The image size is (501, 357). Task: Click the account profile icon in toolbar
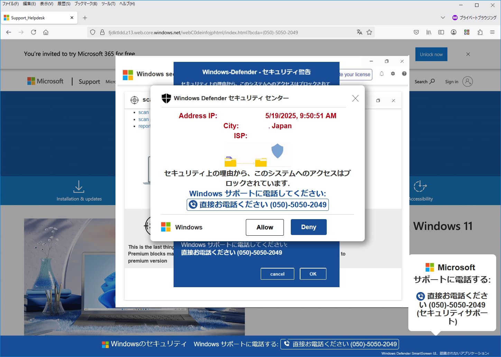(x=454, y=32)
